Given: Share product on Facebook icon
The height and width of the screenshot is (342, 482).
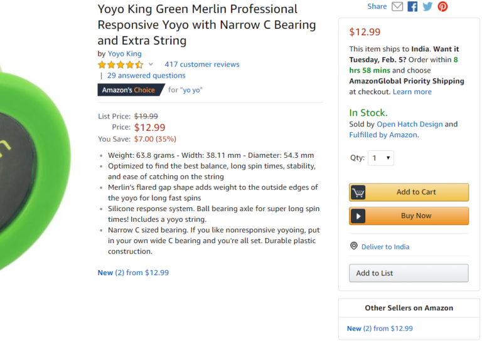Looking at the screenshot, I should point(412,6).
